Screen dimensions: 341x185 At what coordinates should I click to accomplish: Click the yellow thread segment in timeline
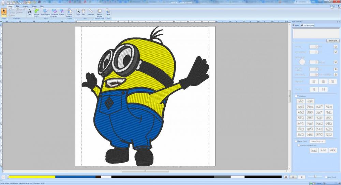point(32,177)
